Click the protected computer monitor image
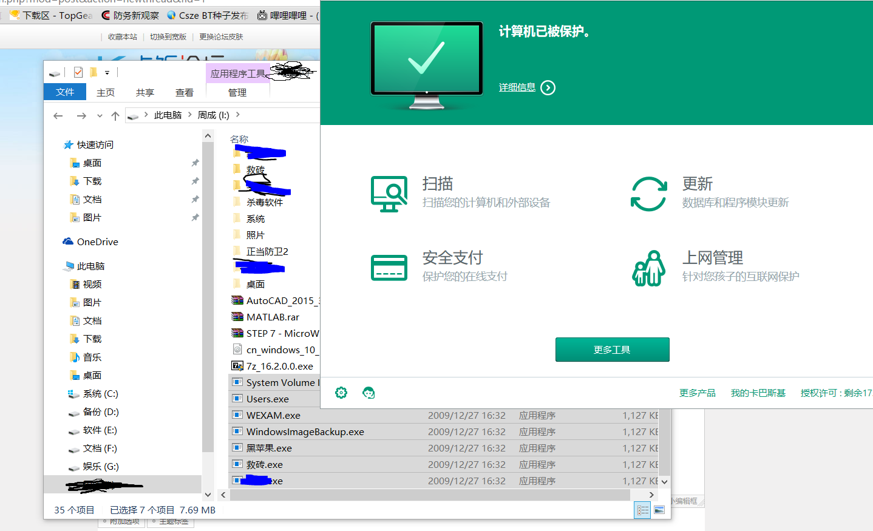This screenshot has width=873, height=531. point(427,66)
